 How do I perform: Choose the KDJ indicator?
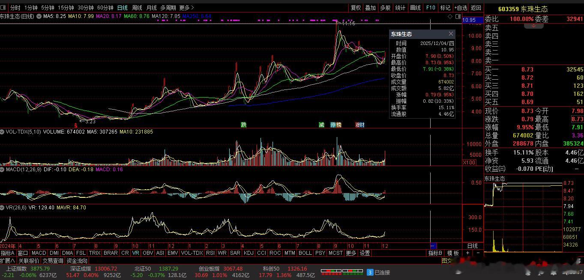pos(249,253)
